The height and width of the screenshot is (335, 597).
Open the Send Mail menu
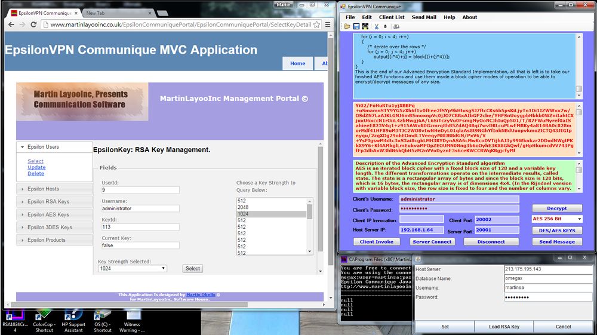(424, 17)
